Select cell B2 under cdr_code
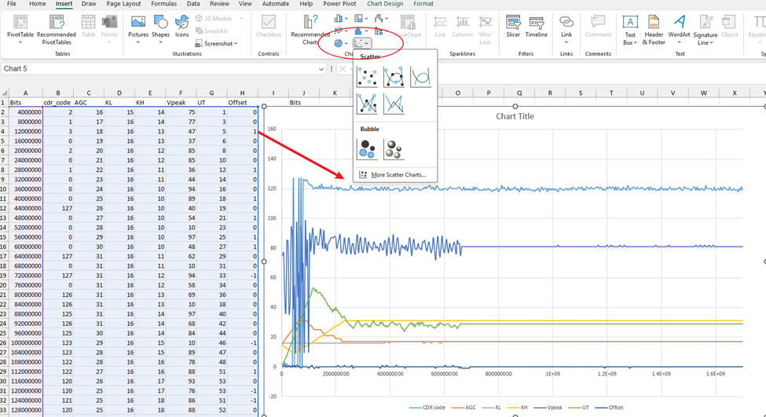Viewport: 766px width, 417px height. 58,112
